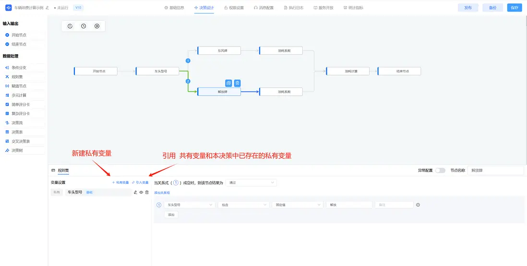The height and width of the screenshot is (266, 527).
Task: Click the 添加关系组 link
Action: [x=162, y=193]
